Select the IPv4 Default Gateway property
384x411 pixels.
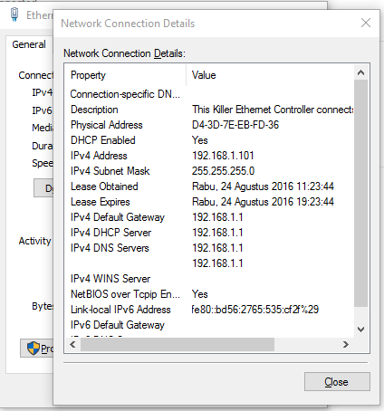[x=118, y=217]
